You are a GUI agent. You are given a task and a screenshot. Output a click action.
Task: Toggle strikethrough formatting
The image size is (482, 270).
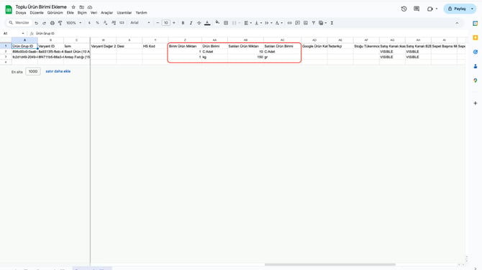tap(199, 23)
